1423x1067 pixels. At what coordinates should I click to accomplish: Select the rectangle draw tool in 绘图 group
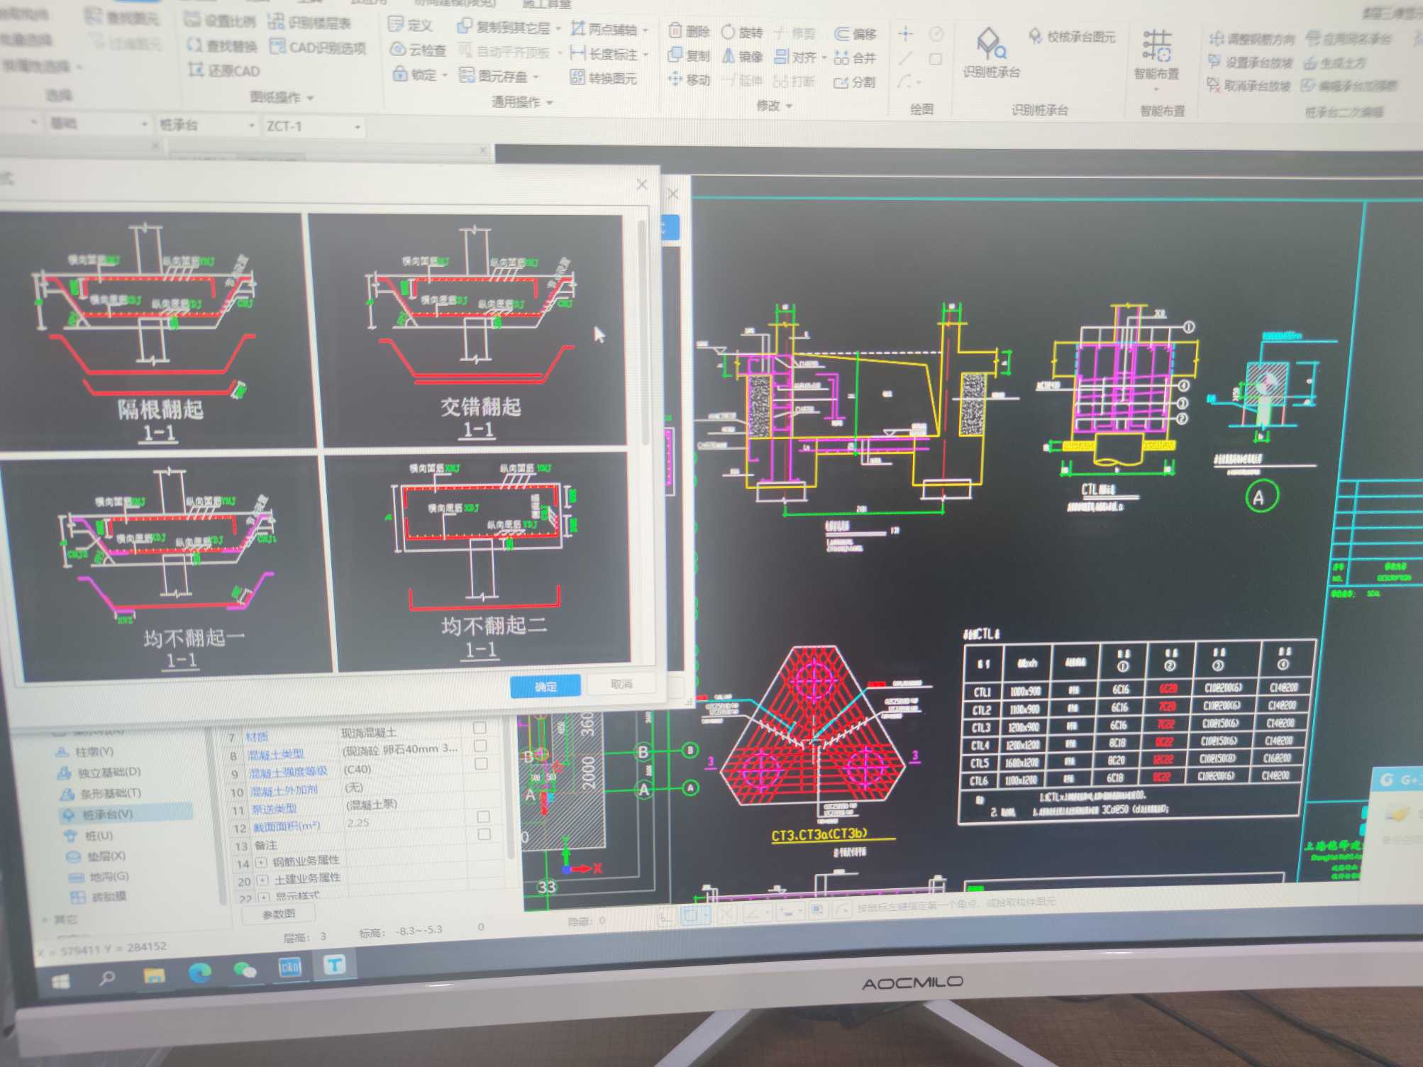coord(936,59)
